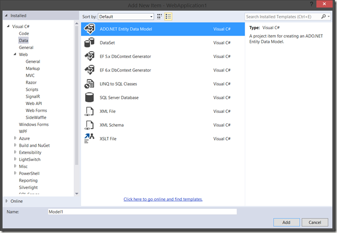Select the LINQ to SQL Classes name
This screenshot has width=337, height=233.
point(118,84)
